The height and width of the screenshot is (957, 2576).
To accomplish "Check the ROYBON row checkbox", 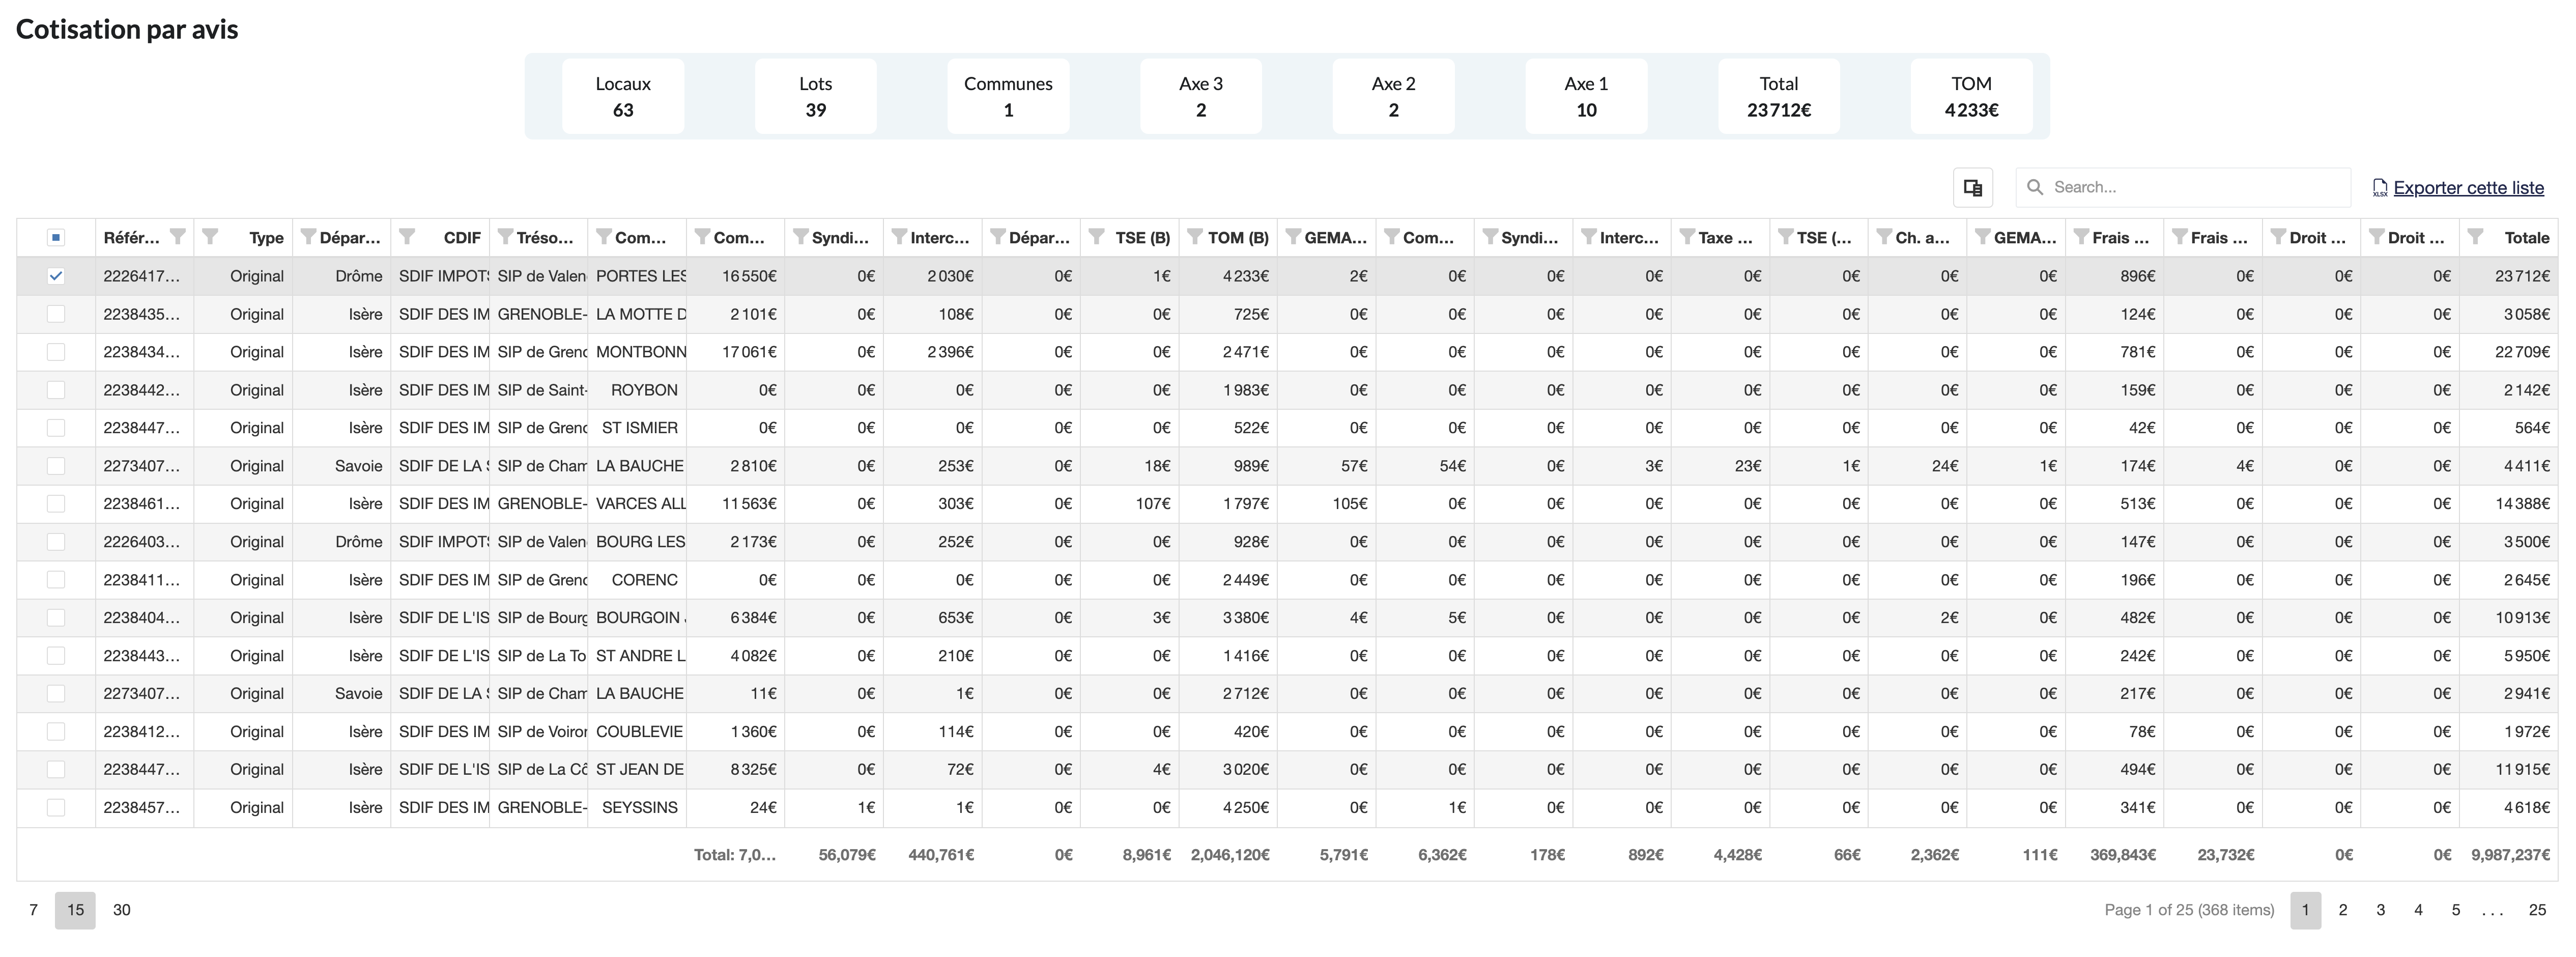I will tap(56, 390).
